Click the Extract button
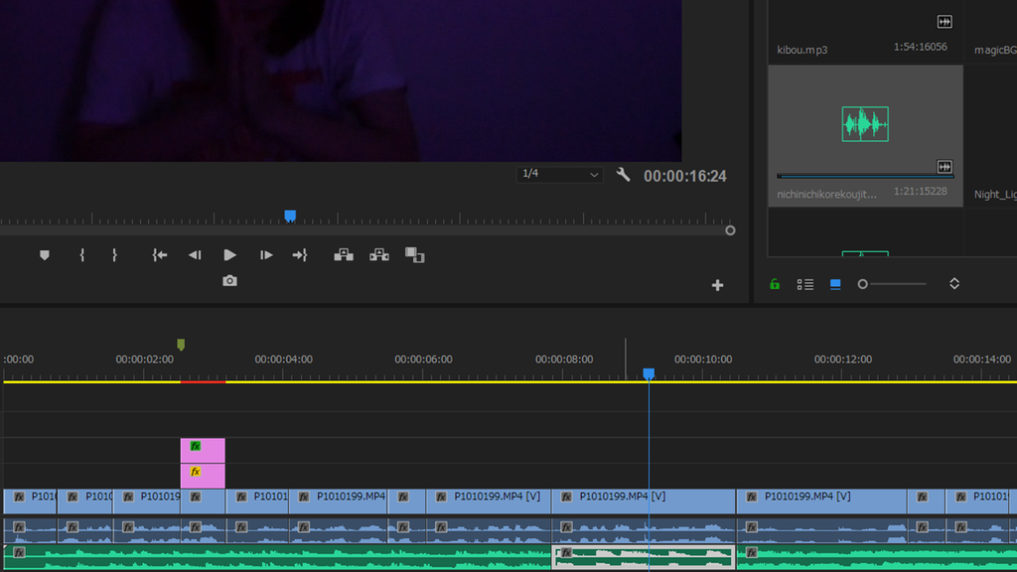Screen dimensions: 1017x572 (379, 255)
